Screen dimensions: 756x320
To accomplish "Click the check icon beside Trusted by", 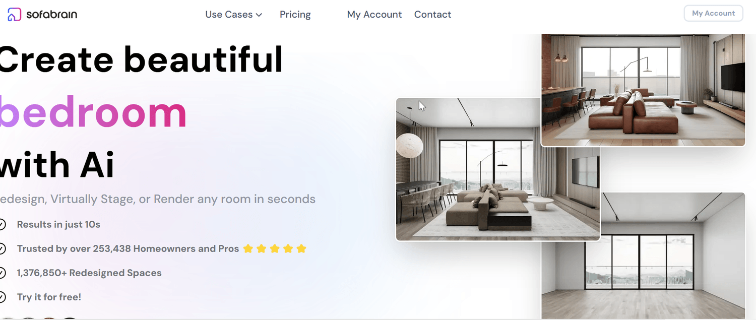I will click(2, 248).
